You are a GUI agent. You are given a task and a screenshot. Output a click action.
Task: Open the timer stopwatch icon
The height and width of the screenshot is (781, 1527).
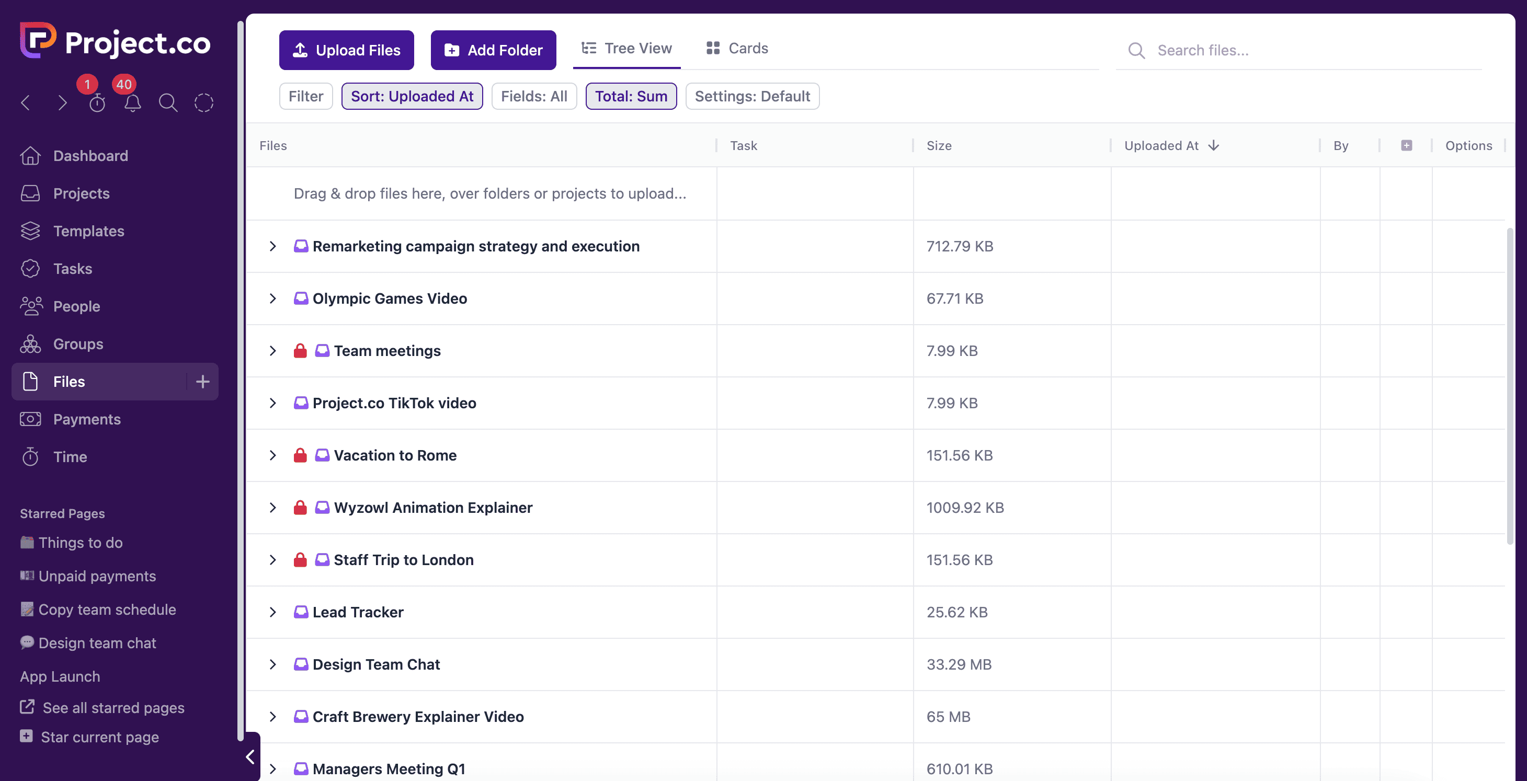(x=97, y=103)
